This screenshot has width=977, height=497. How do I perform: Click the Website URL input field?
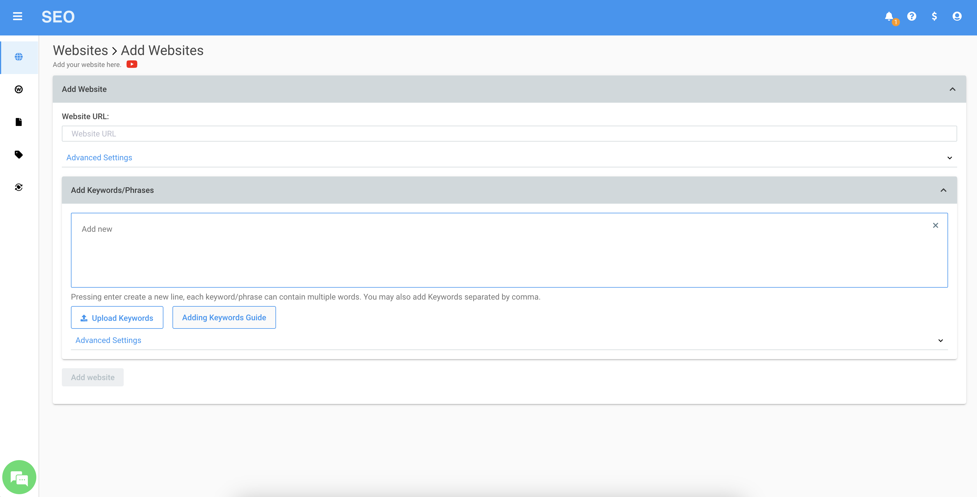coord(509,134)
